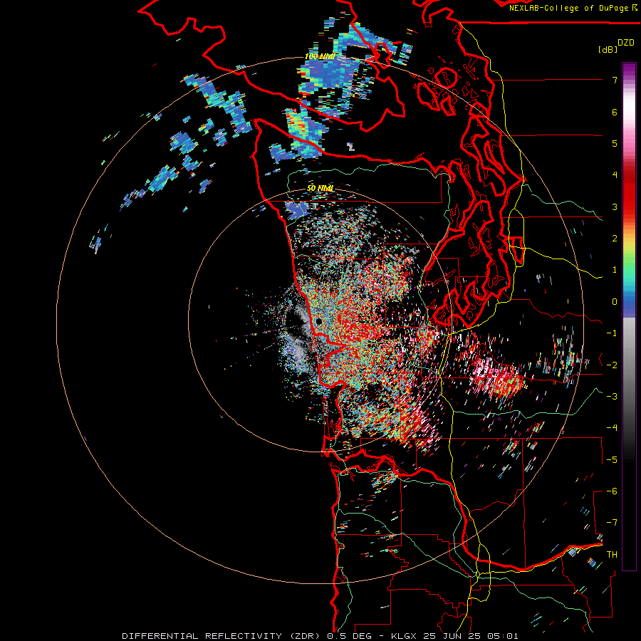The height and width of the screenshot is (641, 641).
Task: Click the [dB] units label
Action: coord(608,49)
